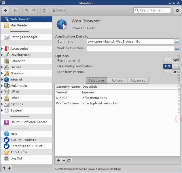Click the large Web Browser globe icon
The width and height of the screenshot is (182, 173).
point(62,25)
